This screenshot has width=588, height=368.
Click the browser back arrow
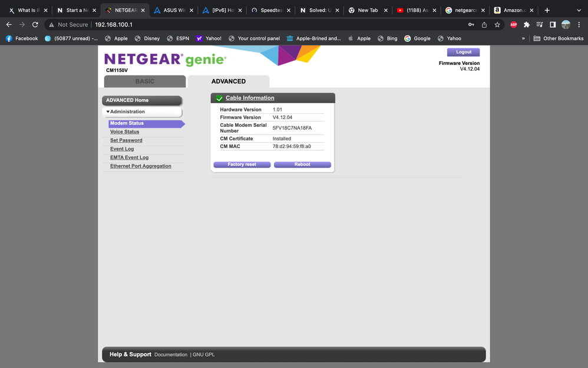pyautogui.click(x=9, y=24)
